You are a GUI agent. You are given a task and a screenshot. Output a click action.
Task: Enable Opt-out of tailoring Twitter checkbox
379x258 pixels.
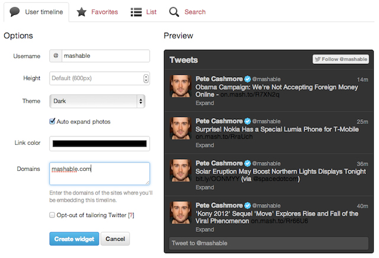click(52, 215)
